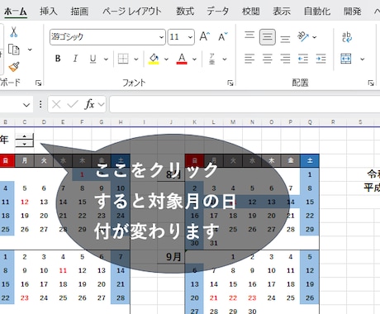This screenshot has width=380, height=314.
Task: Click the text orientation icon
Action: (303, 36)
